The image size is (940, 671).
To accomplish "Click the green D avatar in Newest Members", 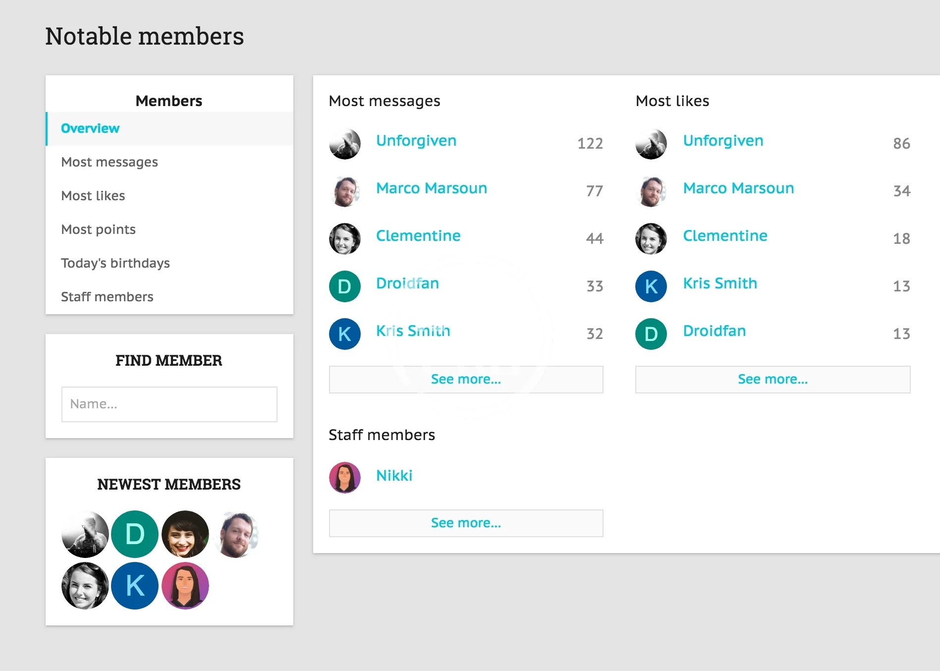I will pos(135,534).
